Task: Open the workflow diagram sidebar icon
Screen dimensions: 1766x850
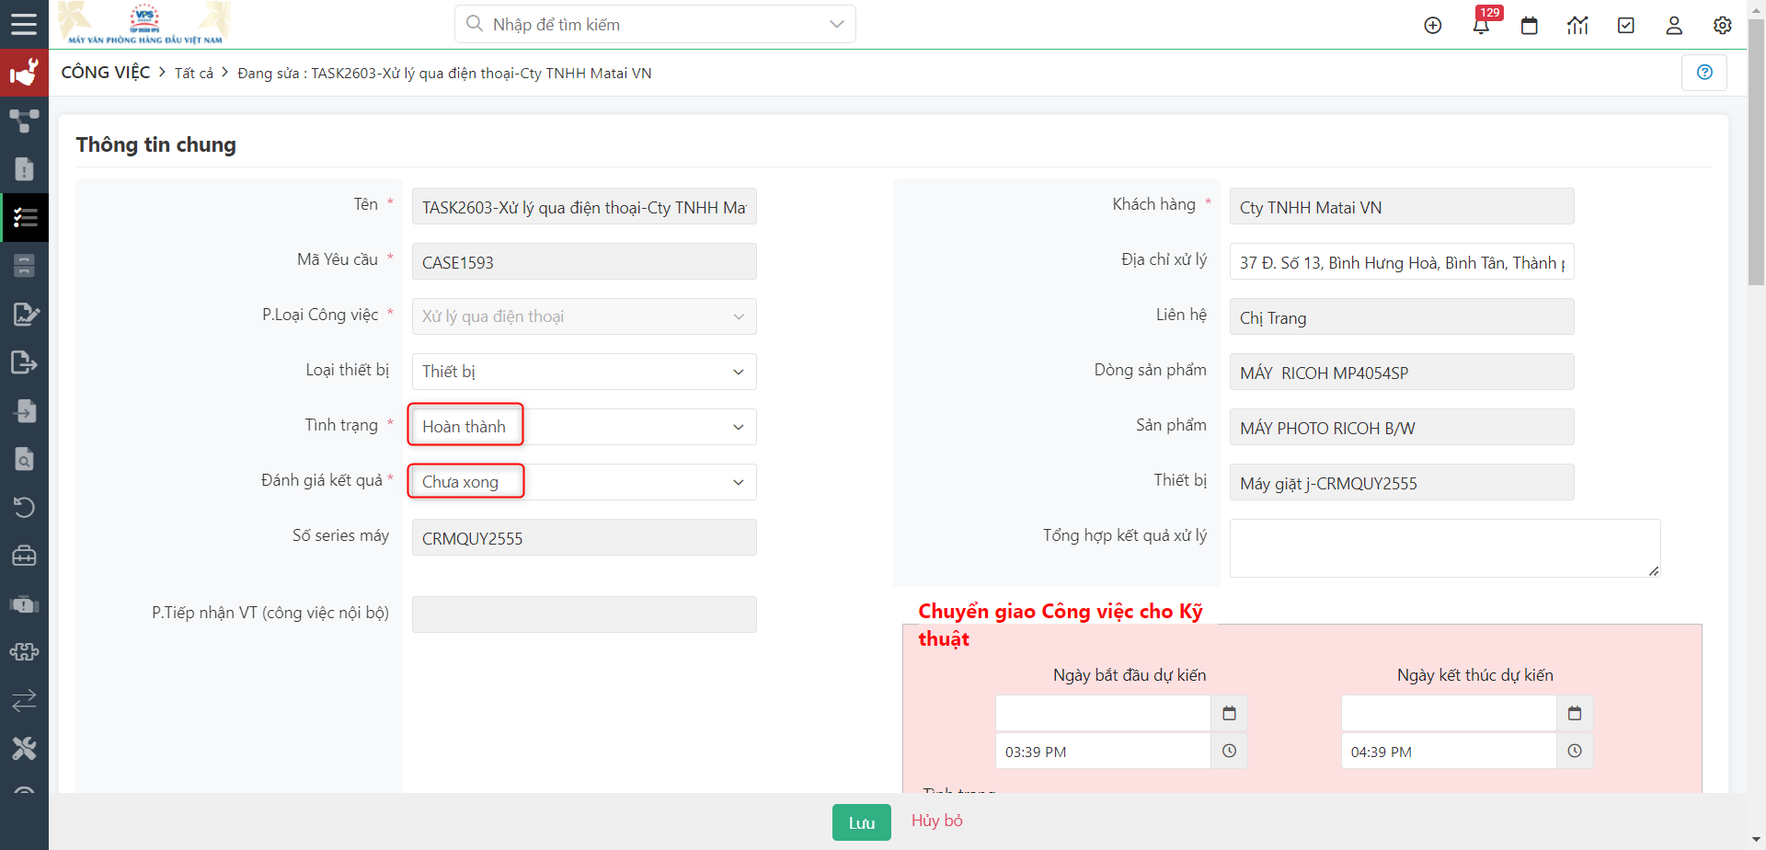Action: [x=24, y=121]
